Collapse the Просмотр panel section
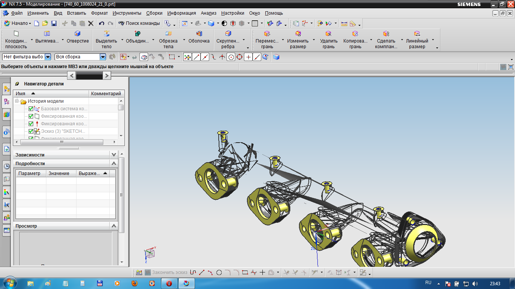The image size is (515, 289). (114, 226)
